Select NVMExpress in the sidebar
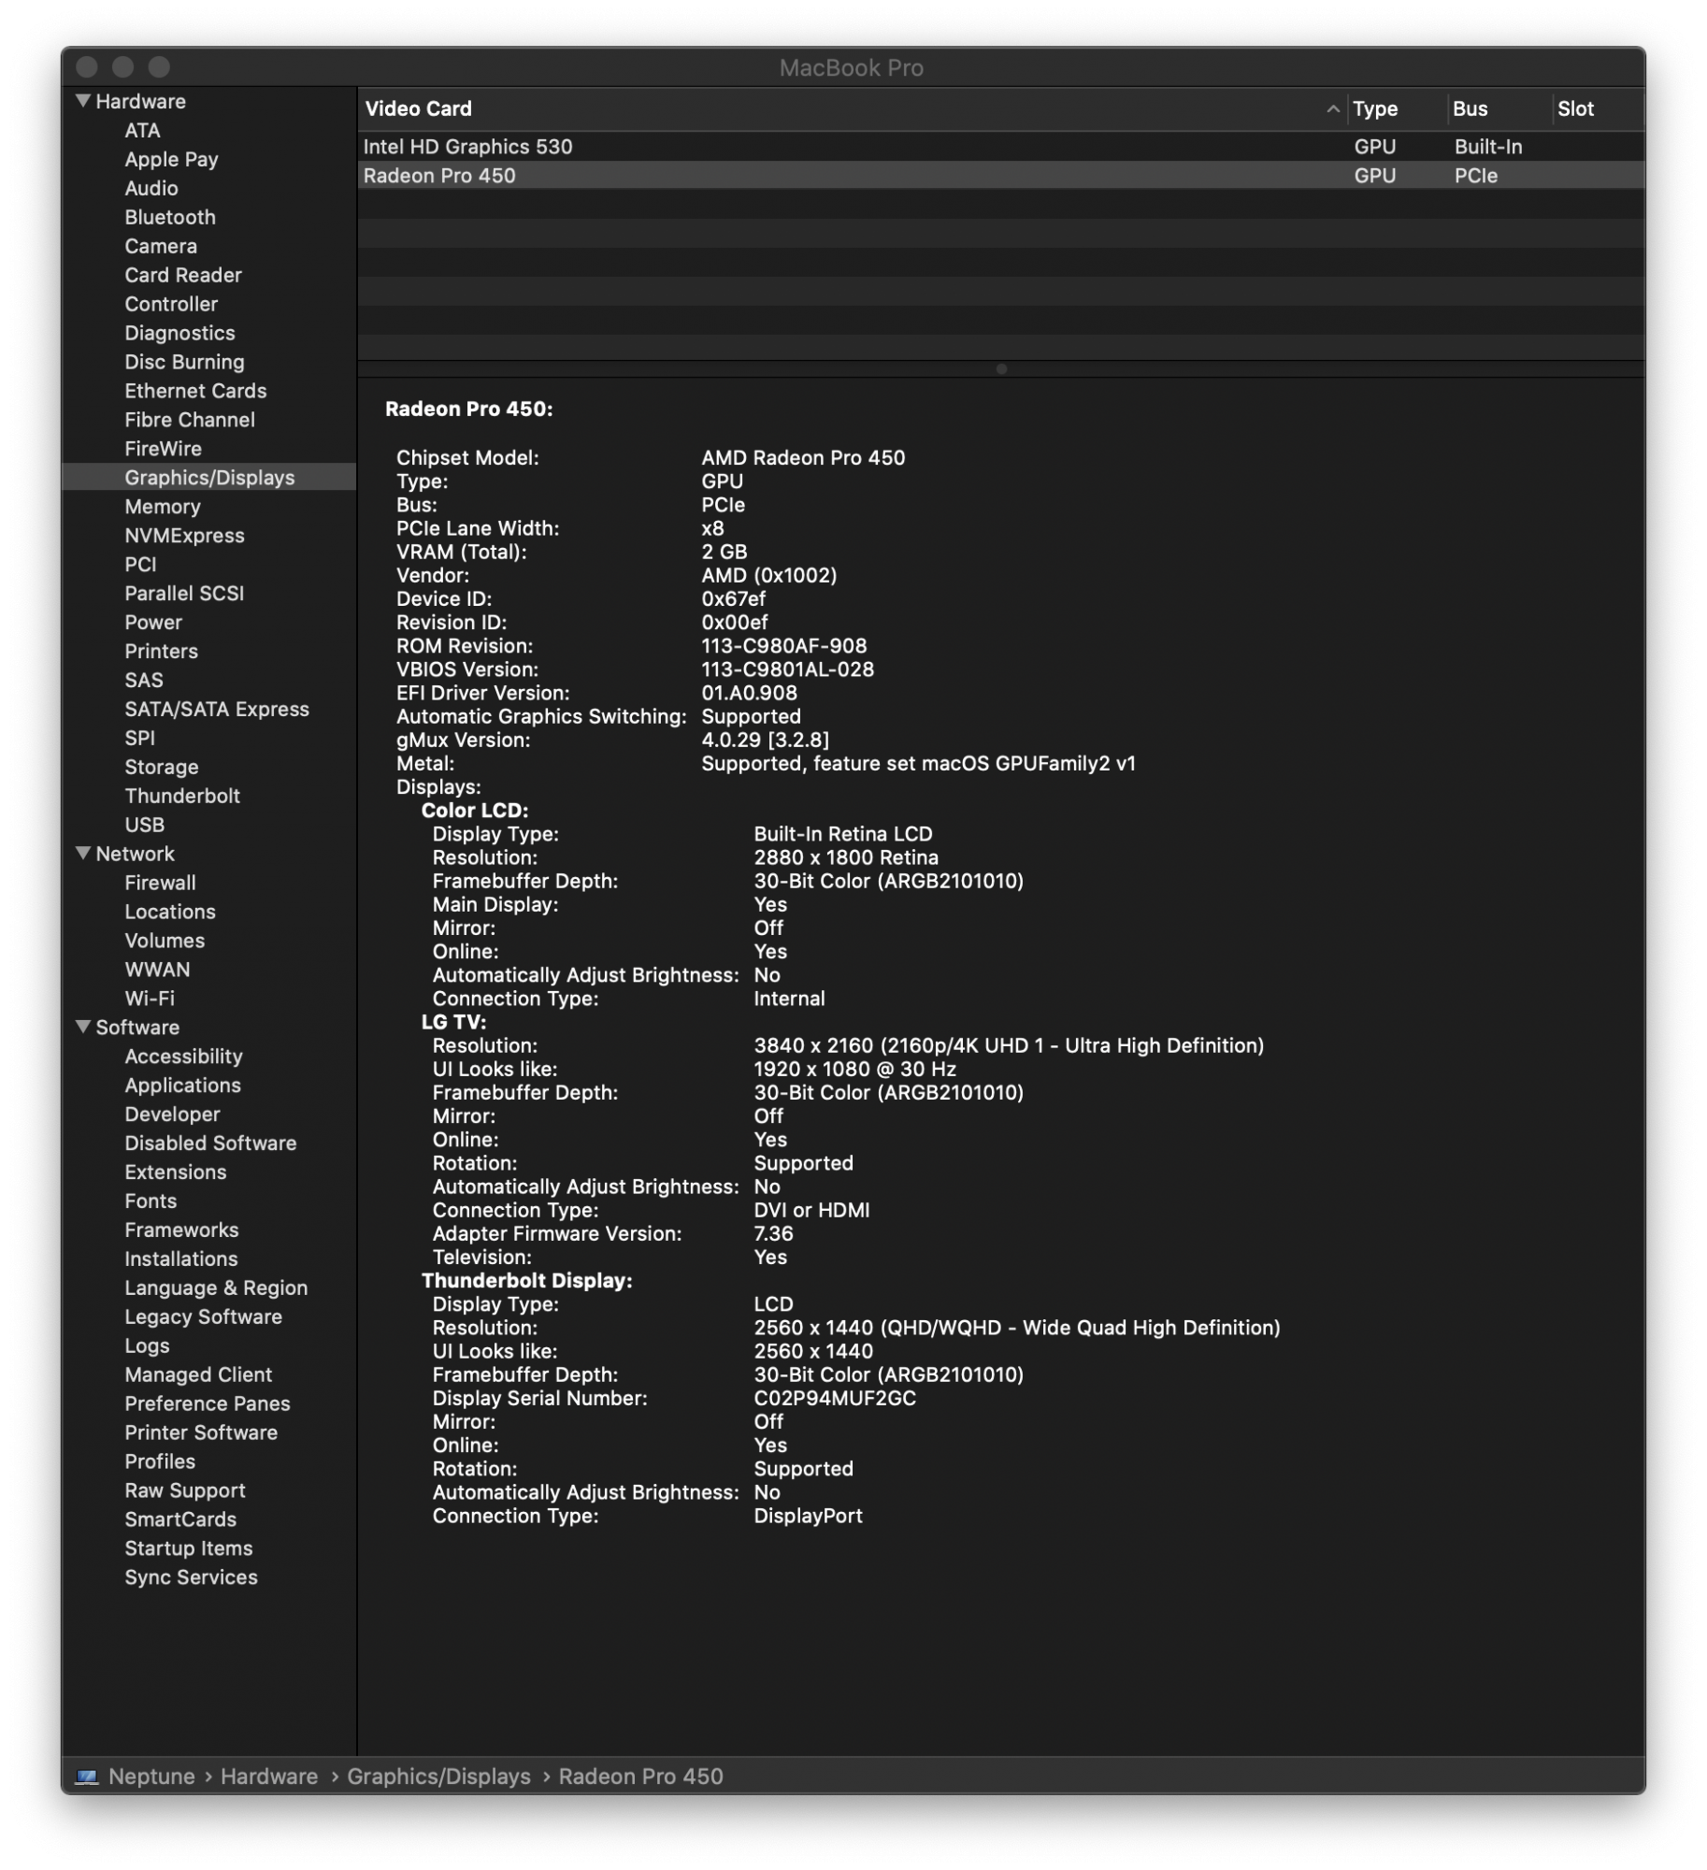 pyautogui.click(x=184, y=536)
